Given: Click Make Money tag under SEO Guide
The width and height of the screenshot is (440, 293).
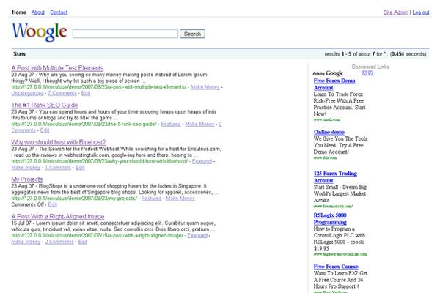Looking at the screenshot, I should (x=199, y=124).
